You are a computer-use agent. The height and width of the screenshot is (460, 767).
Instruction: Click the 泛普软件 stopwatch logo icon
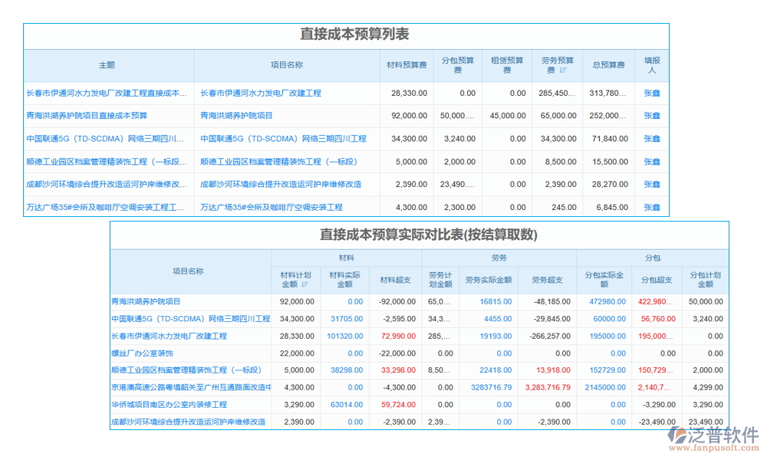pyautogui.click(x=675, y=437)
